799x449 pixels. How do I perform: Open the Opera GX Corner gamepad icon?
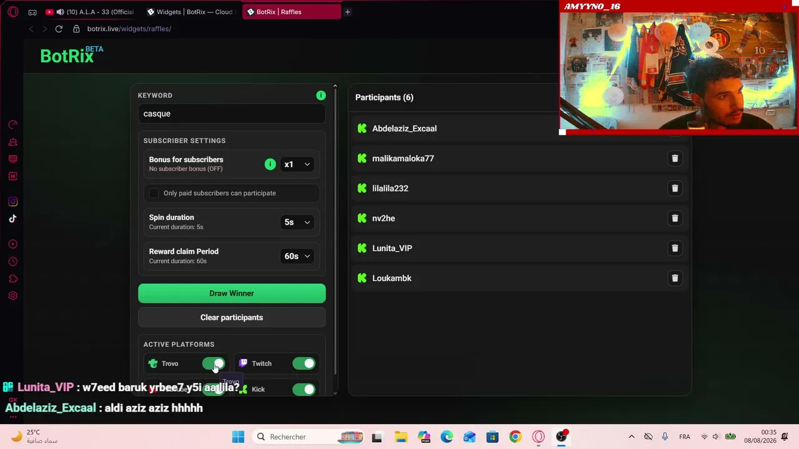click(x=32, y=12)
